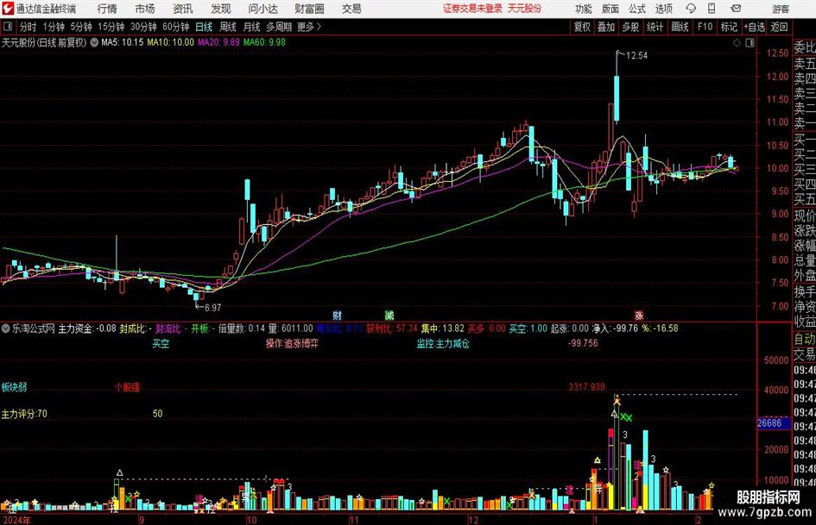Image resolution: width=816 pixels, height=525 pixels.
Task: Open the 版面 menu
Action: [x=610, y=9]
